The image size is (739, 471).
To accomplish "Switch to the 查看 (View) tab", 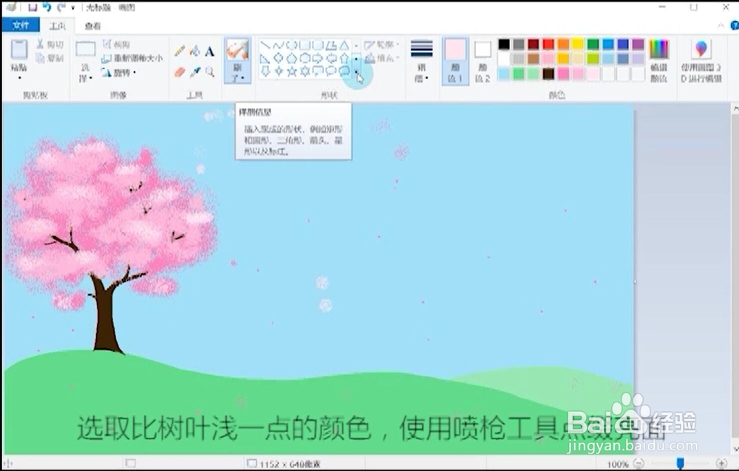I will pyautogui.click(x=93, y=24).
